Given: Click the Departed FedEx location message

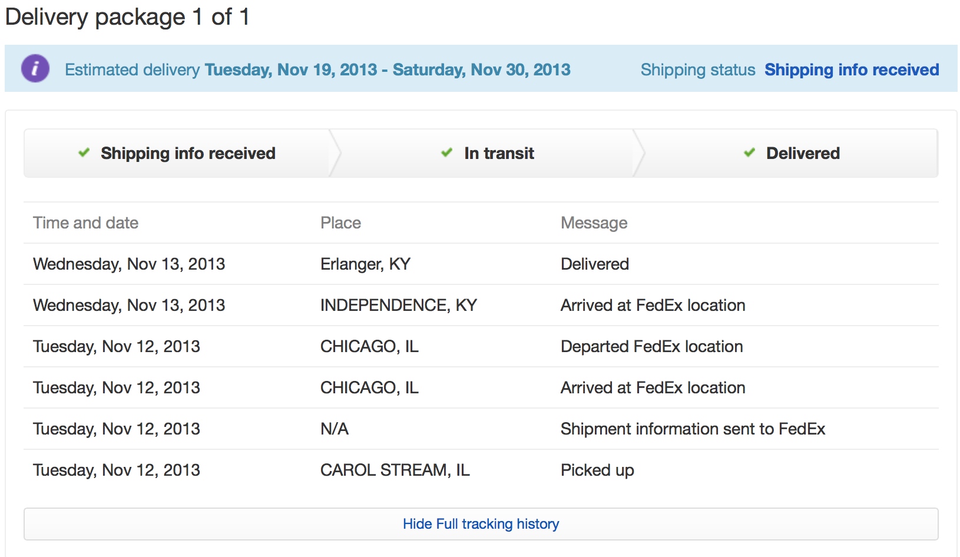Looking at the screenshot, I should coord(652,346).
